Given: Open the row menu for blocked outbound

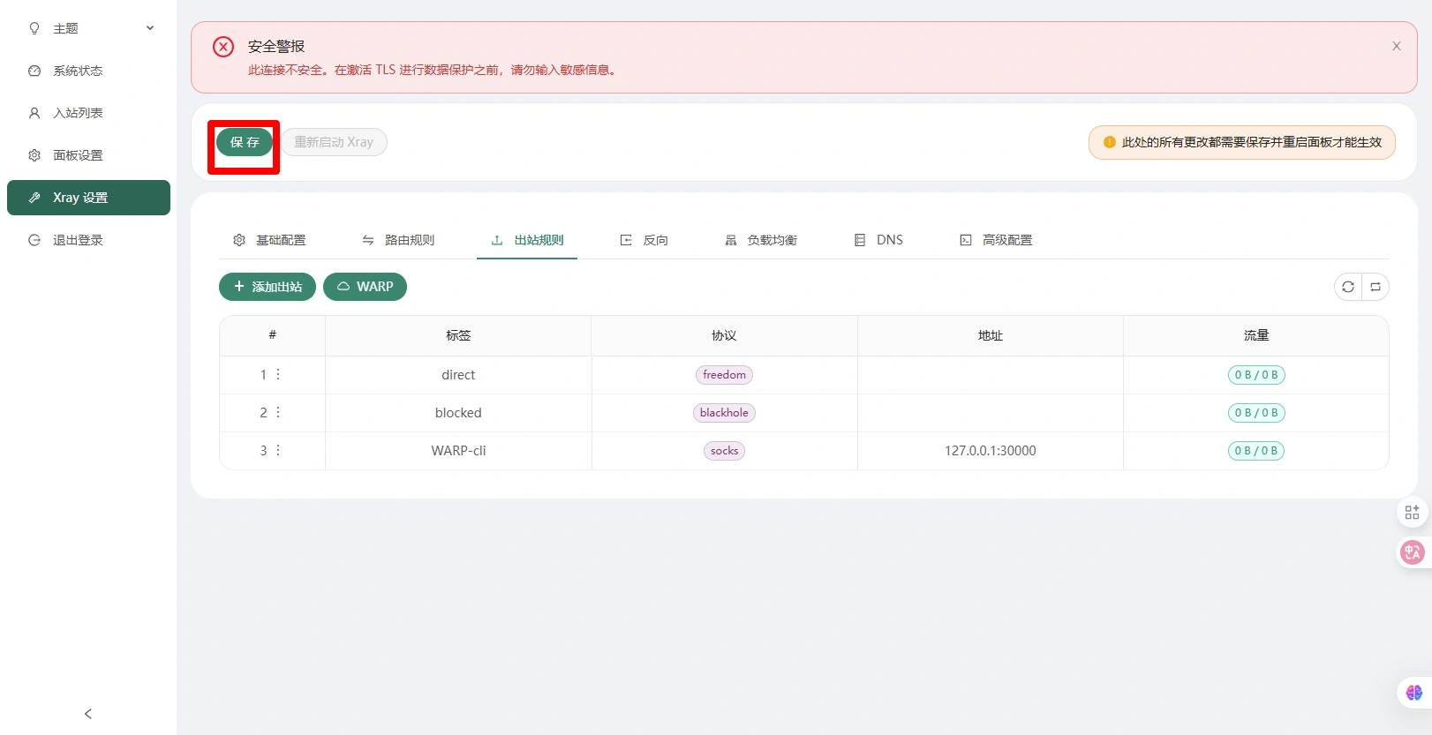Looking at the screenshot, I should tap(278, 413).
